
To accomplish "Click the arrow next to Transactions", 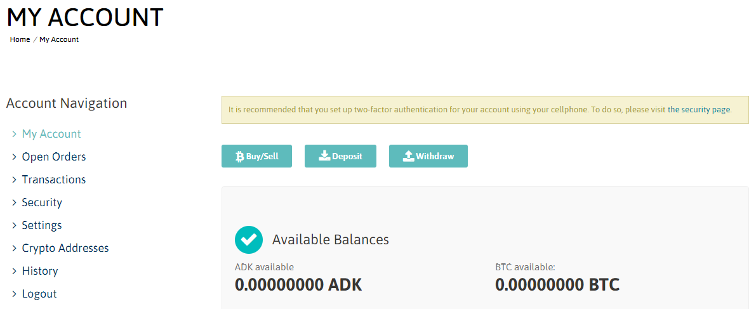I will coord(14,180).
